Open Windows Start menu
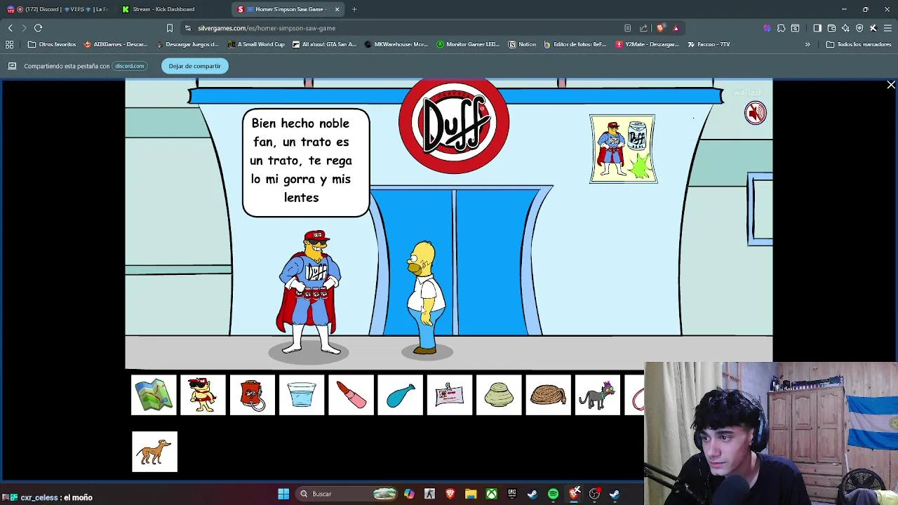 point(283,494)
